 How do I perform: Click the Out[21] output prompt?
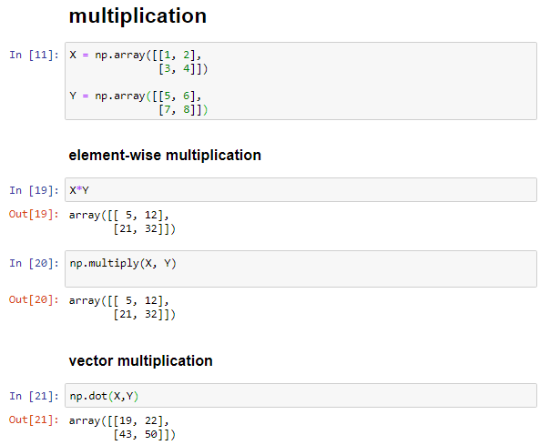click(x=35, y=420)
